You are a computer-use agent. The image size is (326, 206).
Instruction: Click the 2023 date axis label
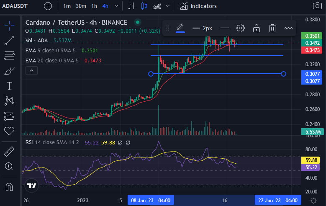tap(83, 201)
